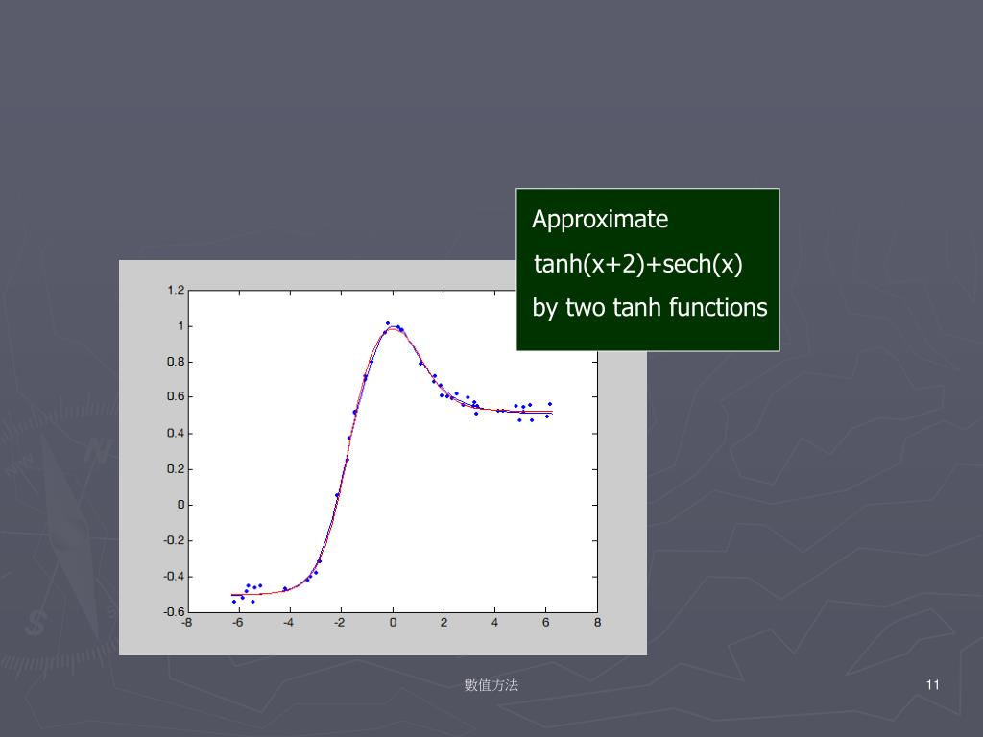Click slide page number 11
Image resolution: width=983 pixels, height=737 pixels.
[x=932, y=685]
